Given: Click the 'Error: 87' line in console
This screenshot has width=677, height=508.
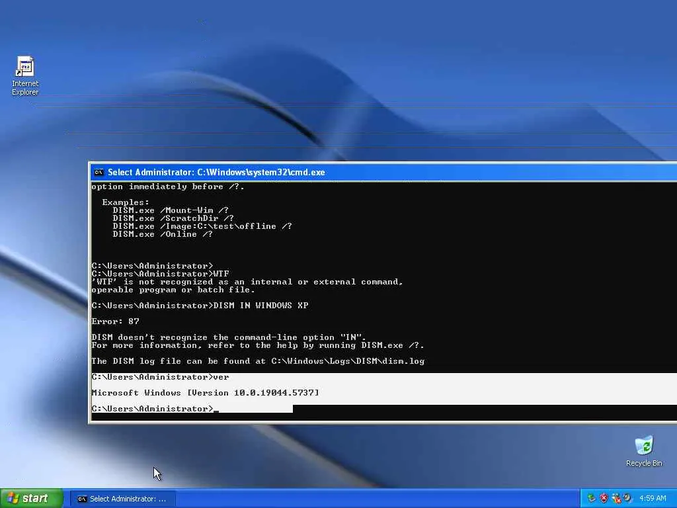Looking at the screenshot, I should (115, 321).
